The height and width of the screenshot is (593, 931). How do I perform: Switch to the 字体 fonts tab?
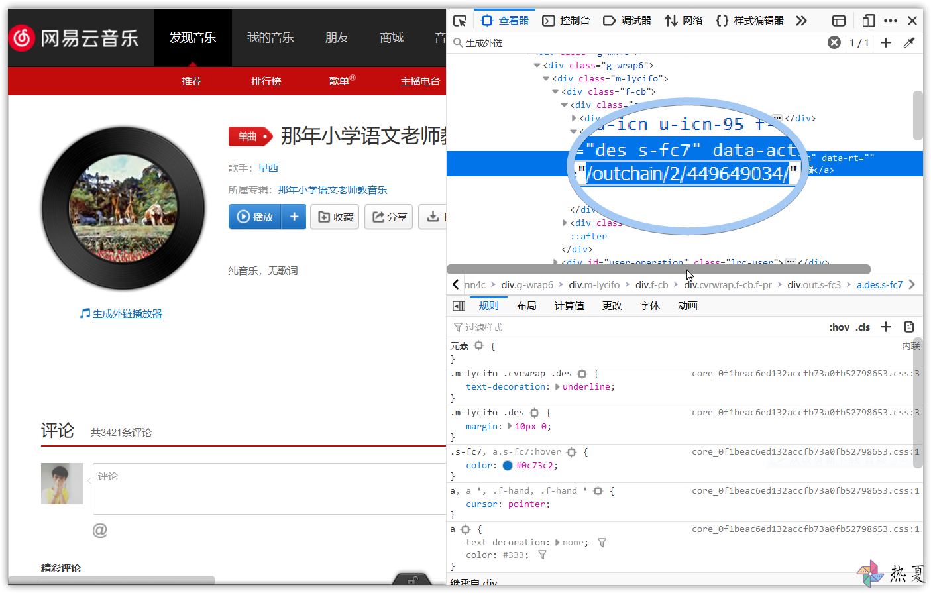650,306
